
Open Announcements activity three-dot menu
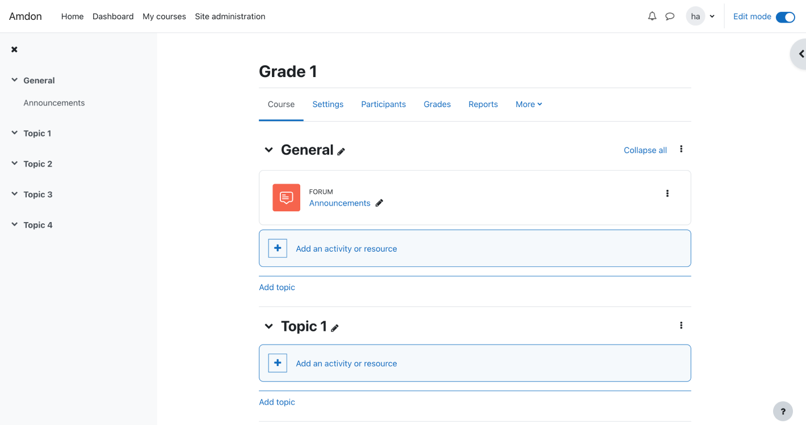click(667, 193)
